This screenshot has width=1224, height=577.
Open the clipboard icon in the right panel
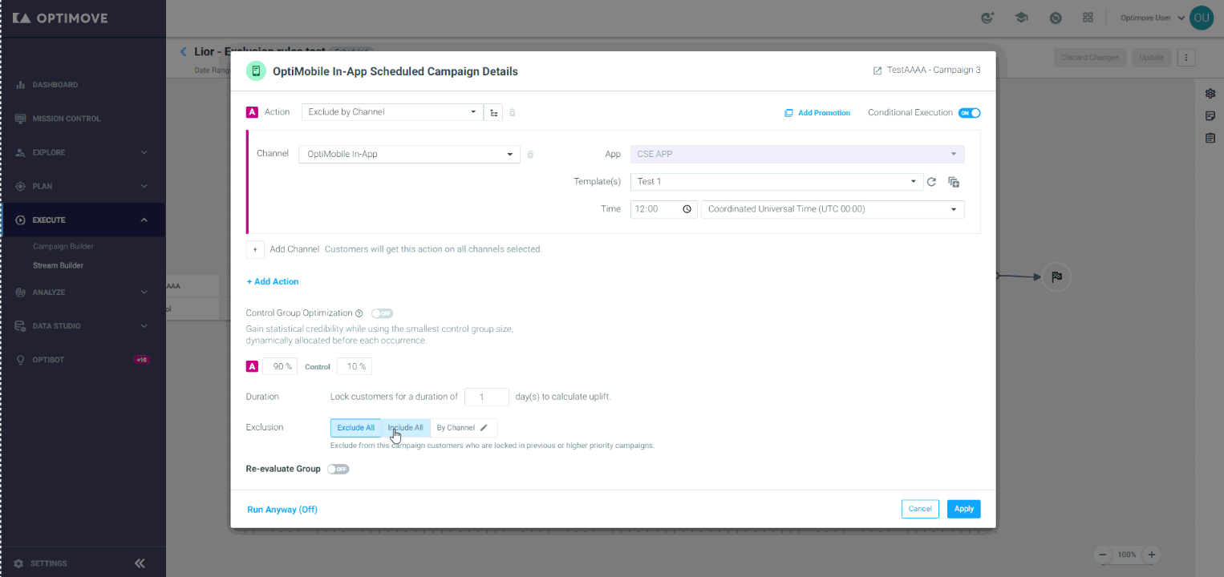pyautogui.click(x=1210, y=139)
